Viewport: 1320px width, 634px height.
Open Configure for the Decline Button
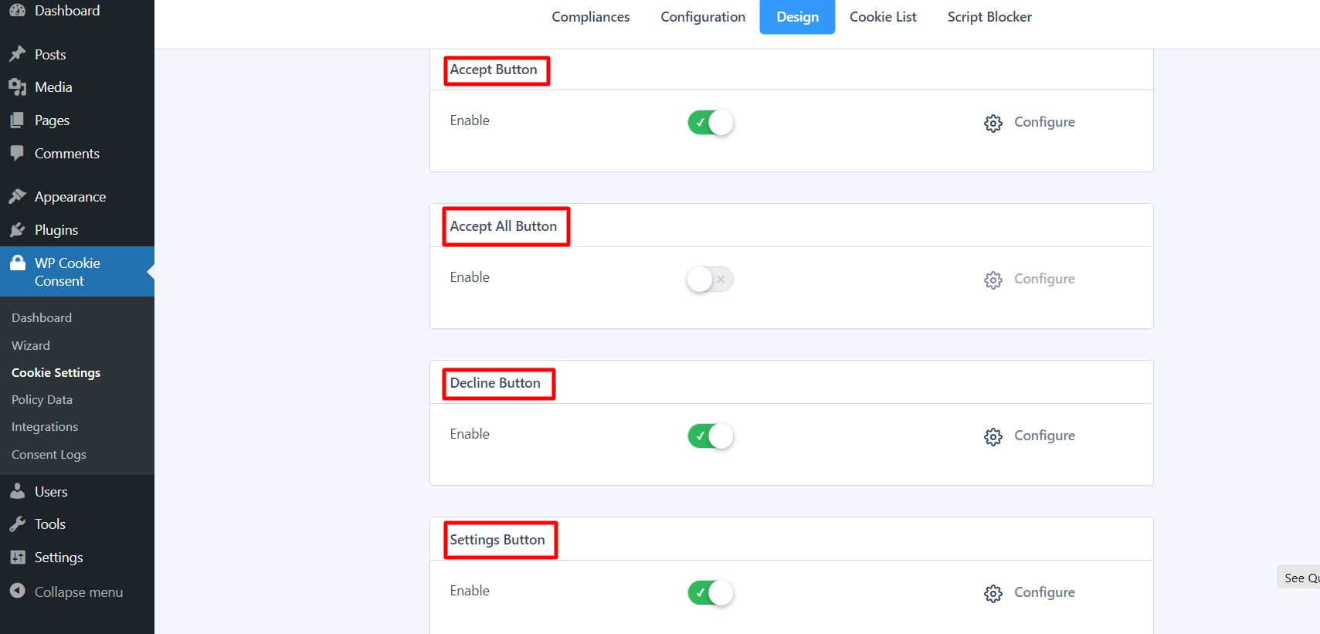1030,436
